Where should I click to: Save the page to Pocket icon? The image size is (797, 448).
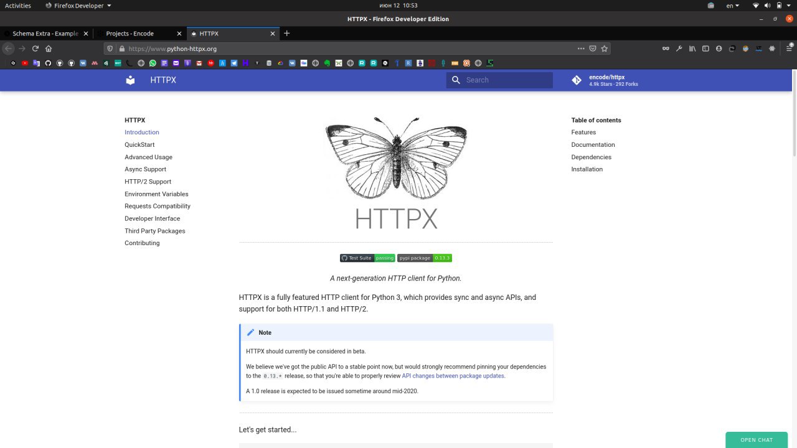(x=593, y=48)
